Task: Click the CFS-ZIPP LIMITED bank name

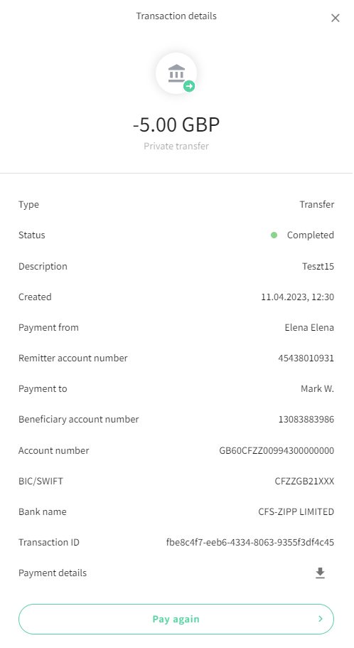Action: 296,511
